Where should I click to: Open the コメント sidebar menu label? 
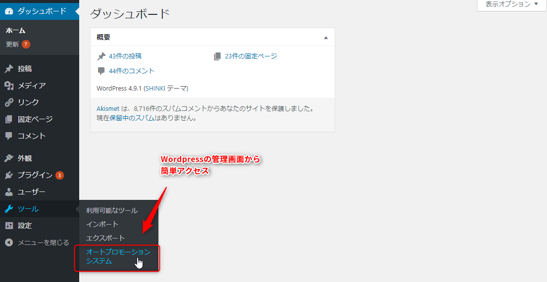(32, 136)
